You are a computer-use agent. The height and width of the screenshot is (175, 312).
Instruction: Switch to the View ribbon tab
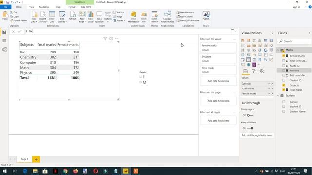pyautogui.click(x=31, y=7)
